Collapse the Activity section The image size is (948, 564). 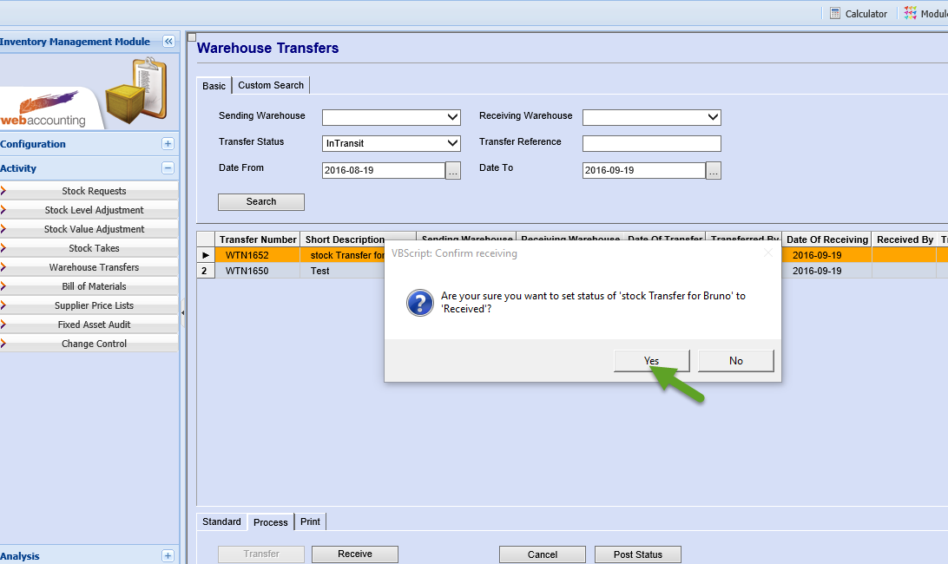coord(168,168)
